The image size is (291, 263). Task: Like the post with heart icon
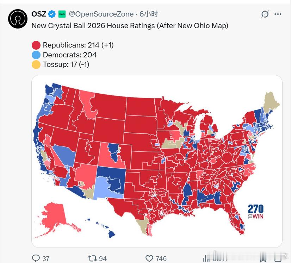coord(149,258)
